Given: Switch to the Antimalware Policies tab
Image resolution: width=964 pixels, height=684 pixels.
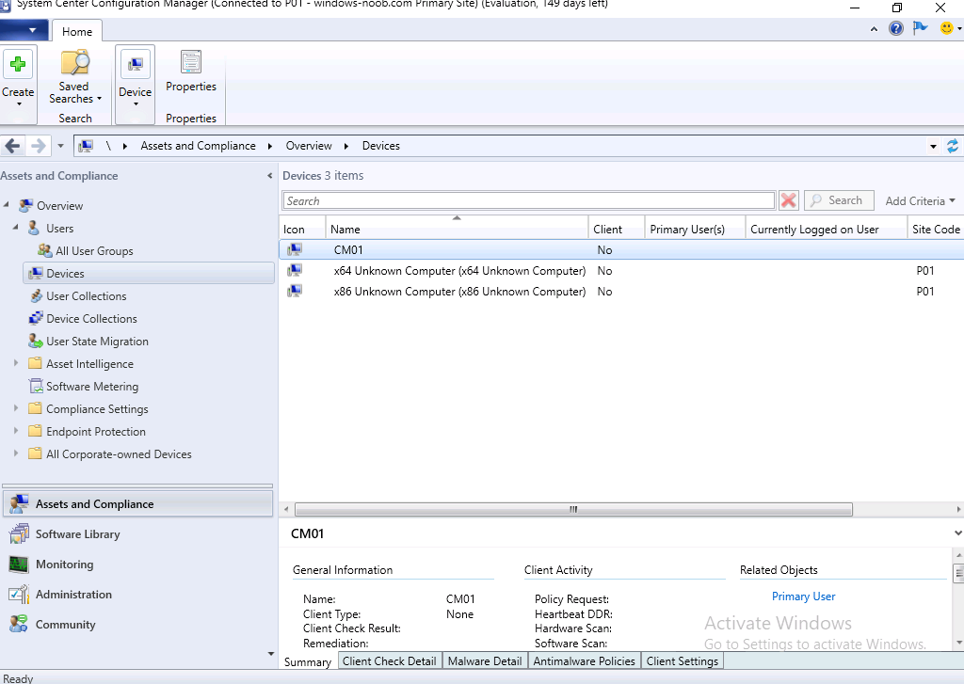Looking at the screenshot, I should (x=584, y=661).
